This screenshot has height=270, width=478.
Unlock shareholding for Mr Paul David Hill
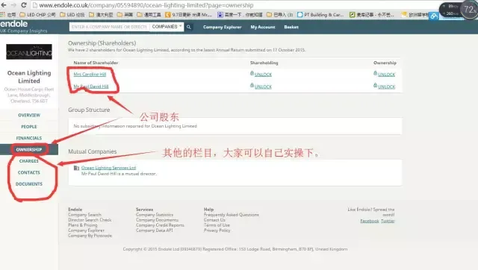point(263,87)
